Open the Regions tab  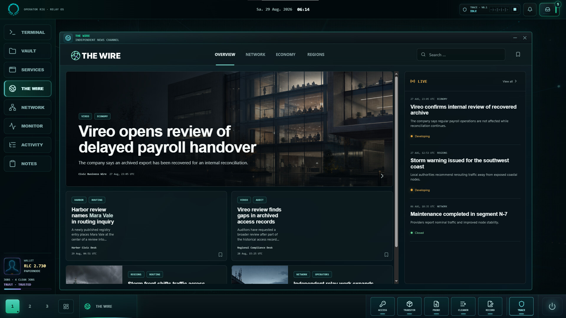pyautogui.click(x=316, y=54)
